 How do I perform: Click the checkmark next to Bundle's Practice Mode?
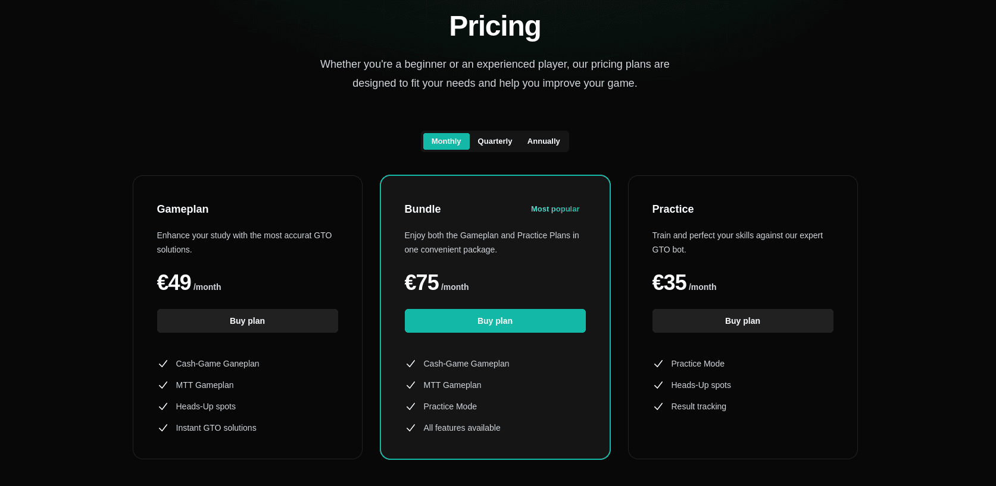click(411, 406)
